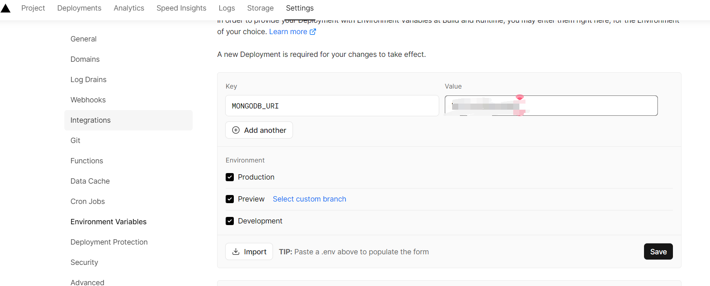Go to Speed Insights tab

pos(181,8)
